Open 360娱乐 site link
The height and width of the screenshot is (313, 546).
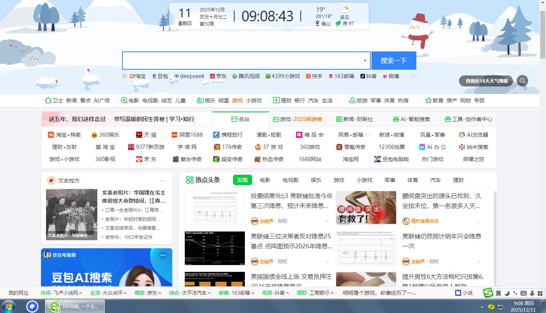(x=105, y=135)
